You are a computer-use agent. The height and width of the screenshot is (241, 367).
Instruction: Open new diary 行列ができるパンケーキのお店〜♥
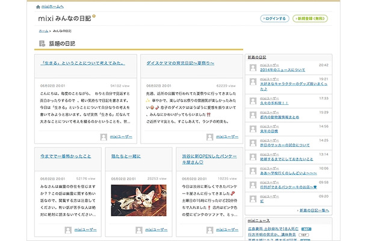tap(288, 187)
